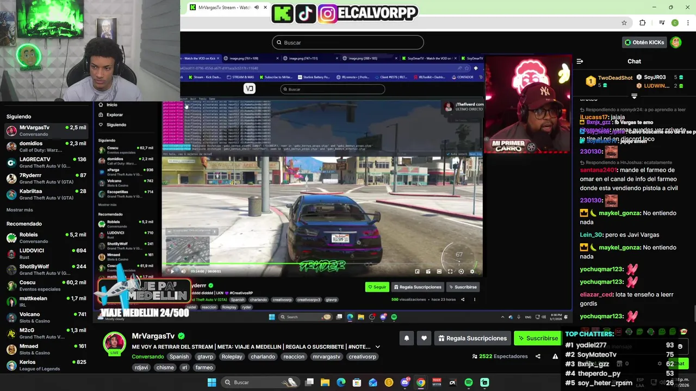Select the Roleplay tag
This screenshot has width=696, height=391.
(232, 357)
